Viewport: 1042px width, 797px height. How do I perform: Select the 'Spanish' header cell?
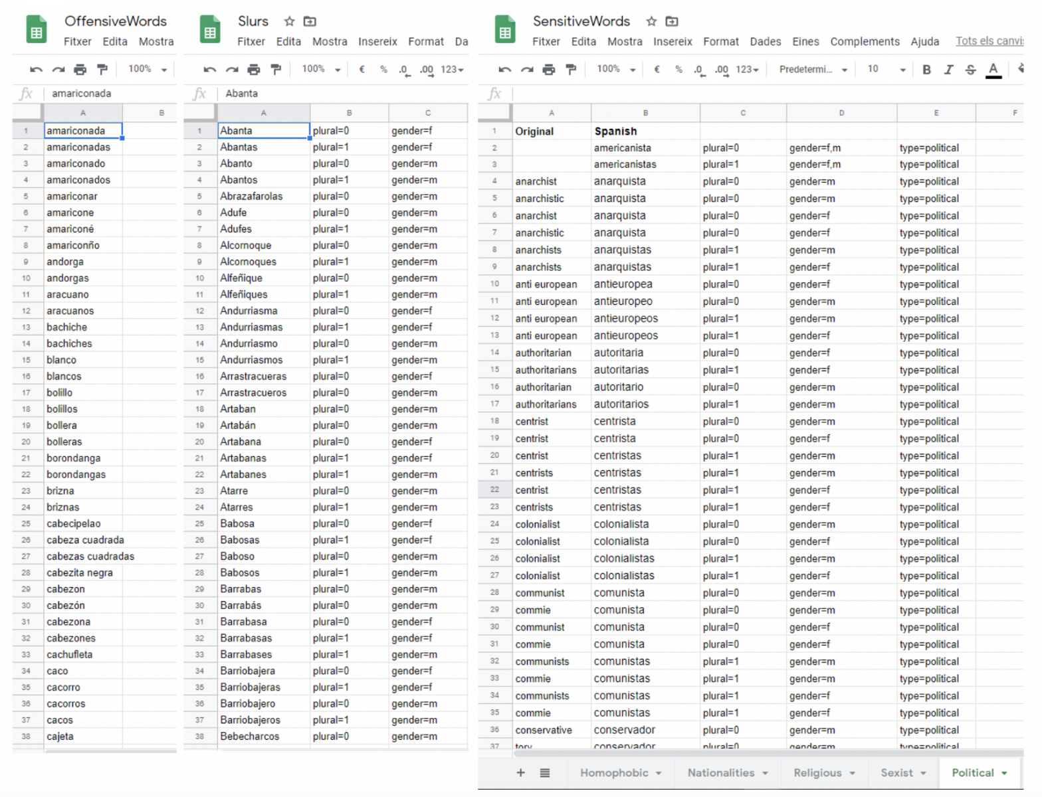[645, 132]
